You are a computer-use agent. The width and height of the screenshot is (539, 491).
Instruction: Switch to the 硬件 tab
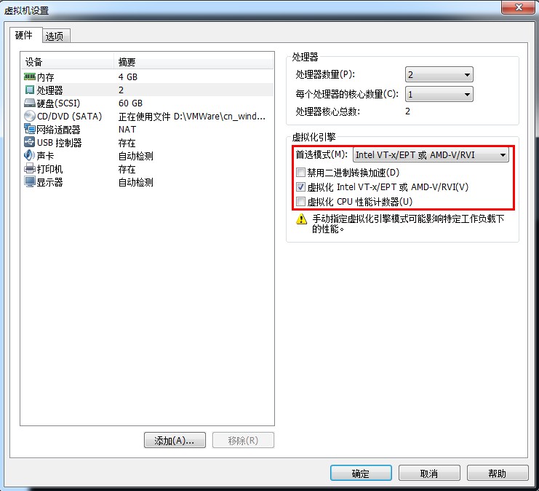(24, 35)
